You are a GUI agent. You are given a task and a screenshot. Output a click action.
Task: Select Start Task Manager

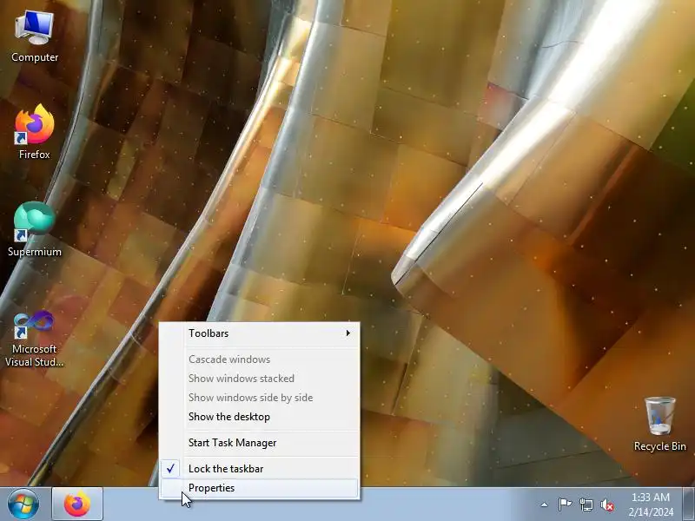pyautogui.click(x=260, y=443)
